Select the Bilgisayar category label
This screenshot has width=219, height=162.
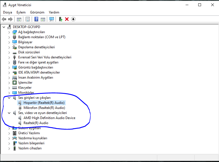click(25, 42)
